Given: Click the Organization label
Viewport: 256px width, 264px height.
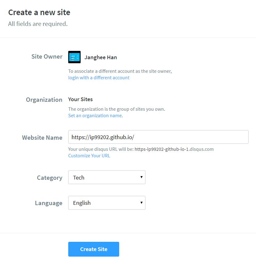Looking at the screenshot, I should point(44,100).
